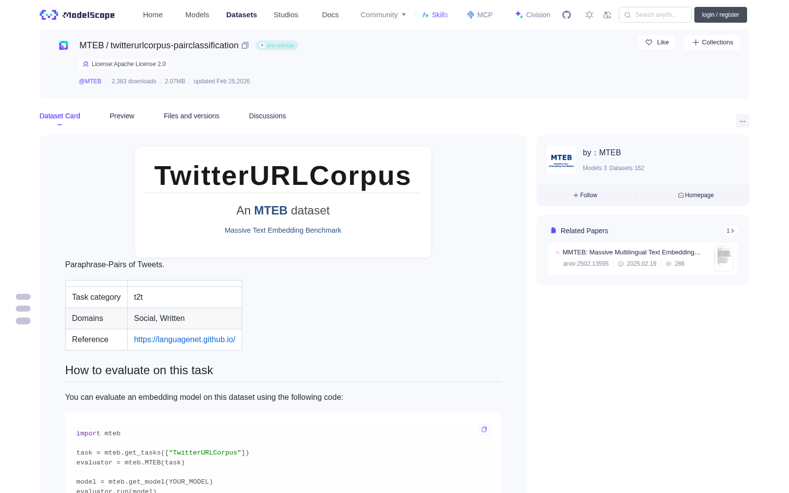The image size is (789, 493).
Task: Open the three-dots more options menu
Action: (742, 121)
